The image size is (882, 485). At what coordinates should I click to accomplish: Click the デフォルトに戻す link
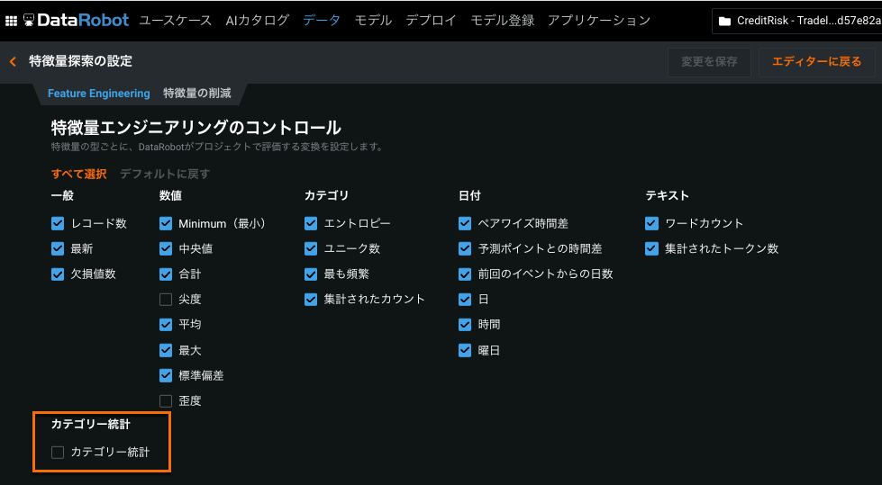165,174
